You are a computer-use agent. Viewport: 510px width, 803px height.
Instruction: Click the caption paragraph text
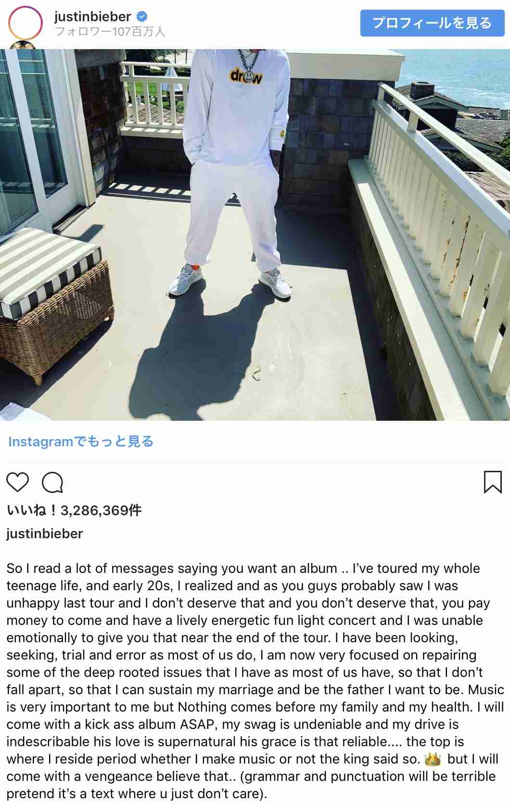click(255, 681)
